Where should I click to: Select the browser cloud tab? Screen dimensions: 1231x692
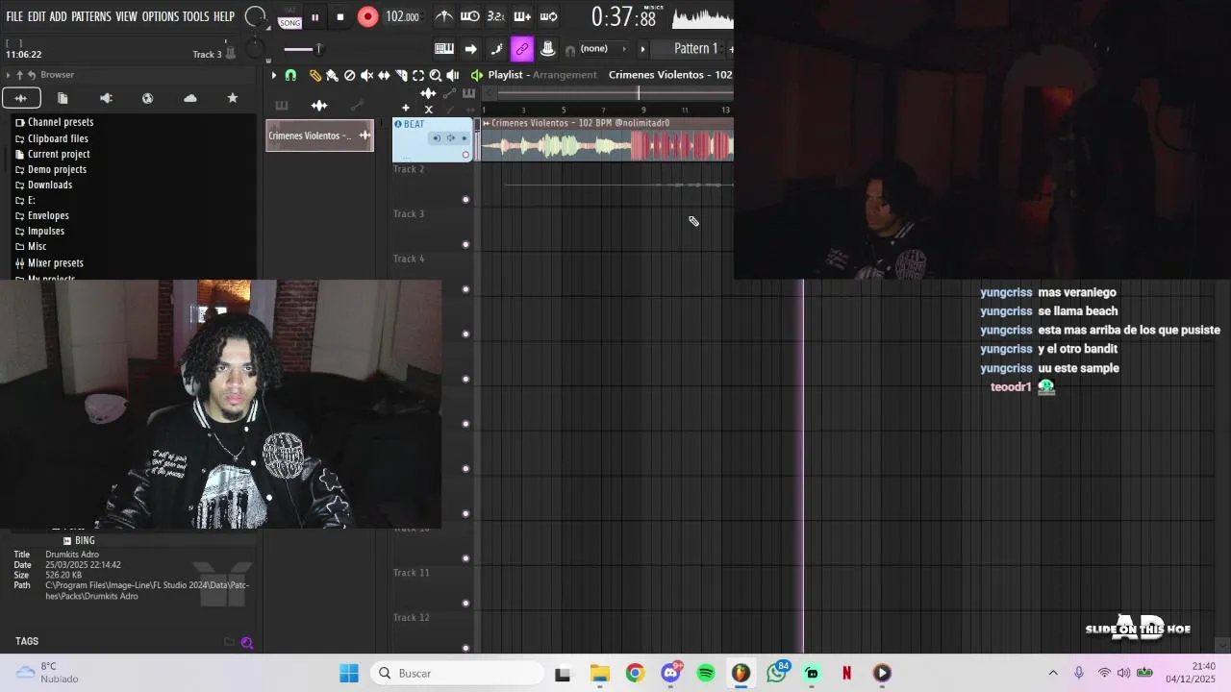190,98
